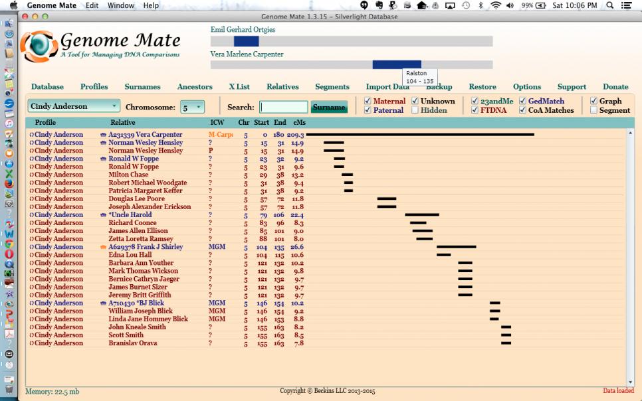Click inside the Search text field
642x401 pixels.
click(x=283, y=107)
